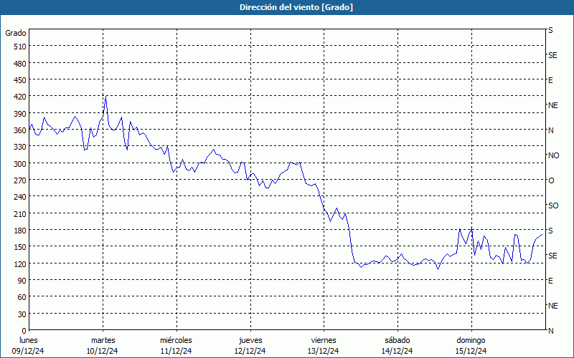Click the "miércoles" day label
This screenshot has width=574, height=358.
pyautogui.click(x=176, y=341)
